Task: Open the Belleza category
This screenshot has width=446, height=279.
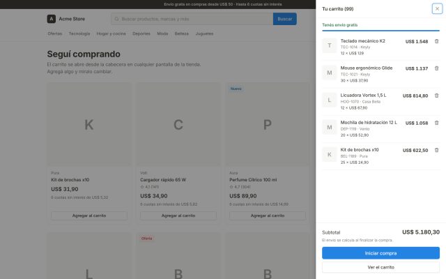Action: coord(181,33)
